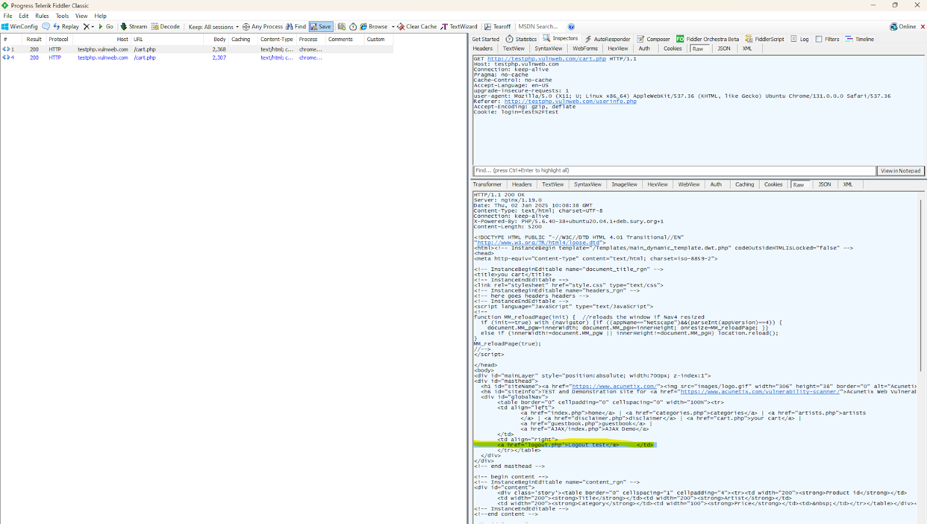Image resolution: width=927 pixels, height=524 pixels.
Task: Click the Any Process target icon
Action: pos(246,27)
